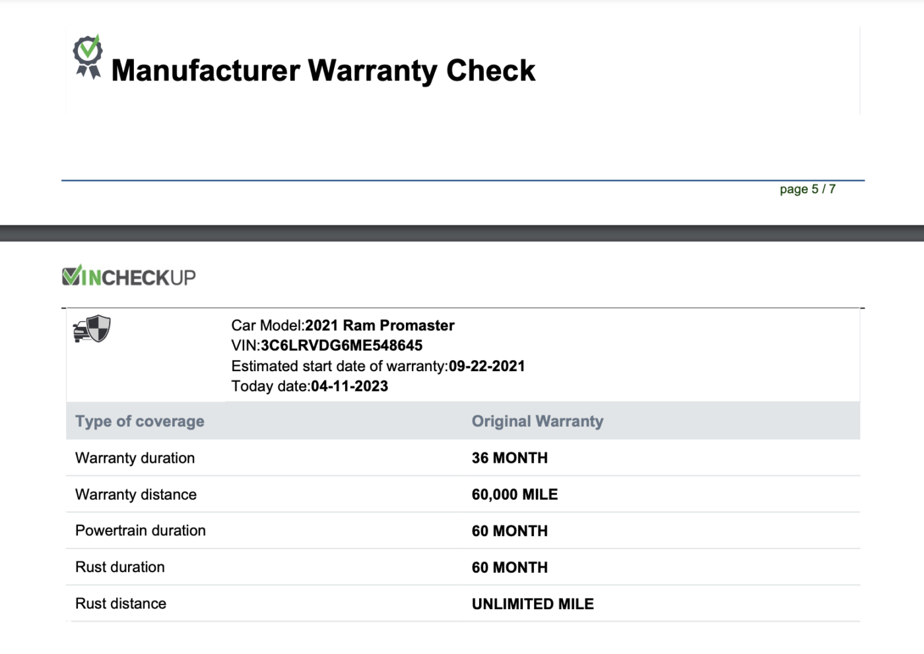This screenshot has height=654, width=924.
Task: Click today's date value 04-11-2023
Action: tap(349, 386)
